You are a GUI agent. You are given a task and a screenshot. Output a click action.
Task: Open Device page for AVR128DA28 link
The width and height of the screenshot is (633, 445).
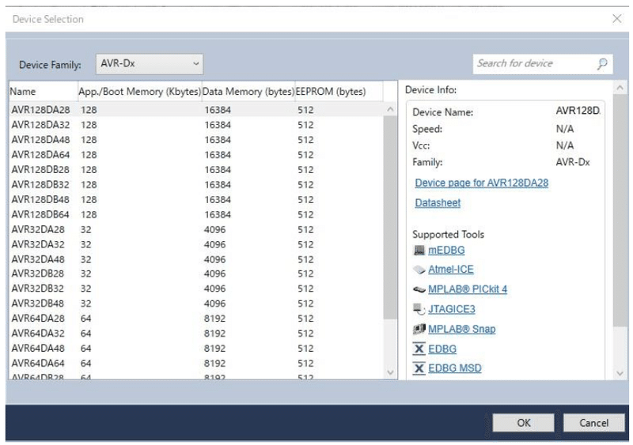pos(481,183)
